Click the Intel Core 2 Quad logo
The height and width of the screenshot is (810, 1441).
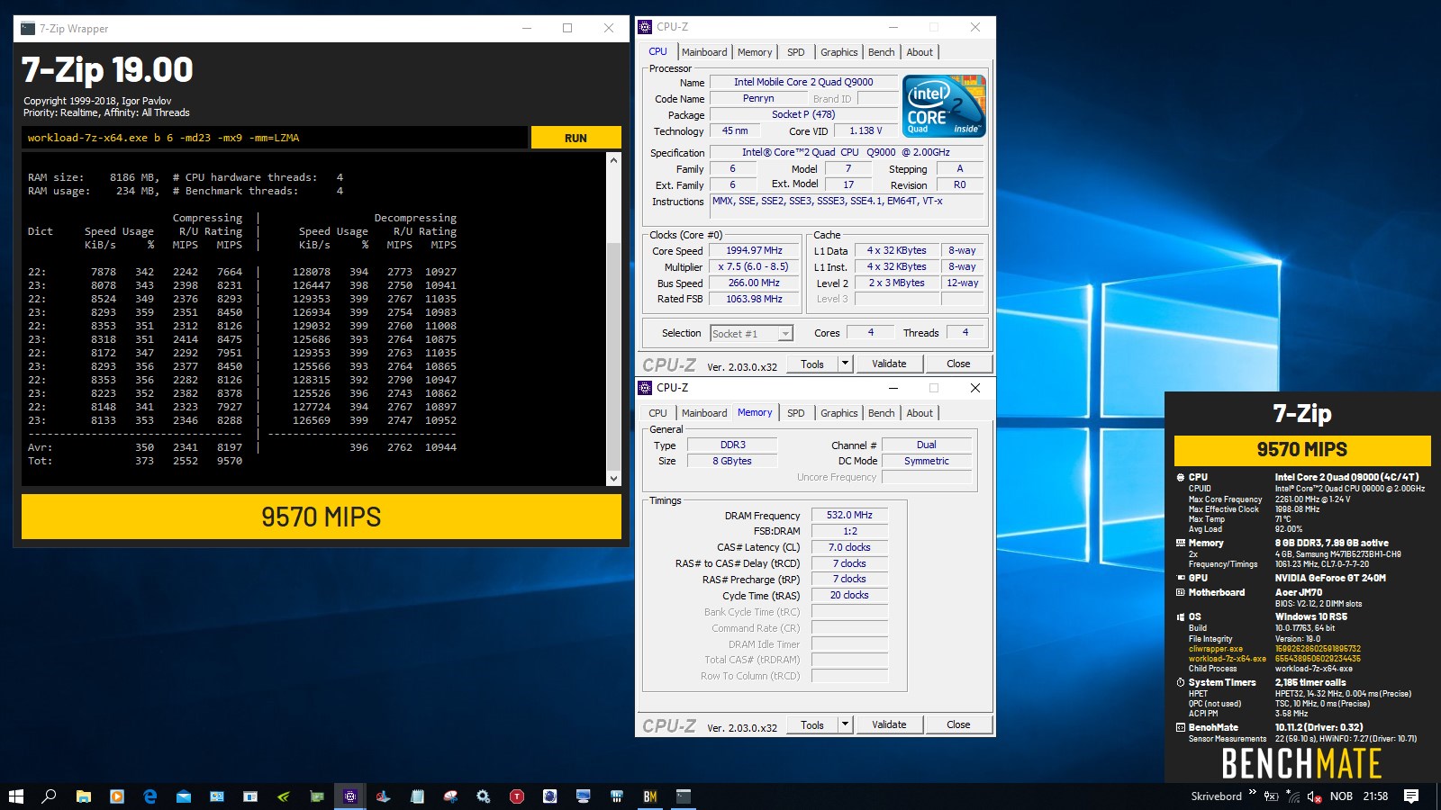944,106
